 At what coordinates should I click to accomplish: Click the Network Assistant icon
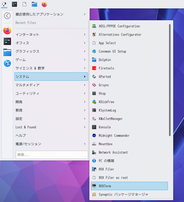point(94,152)
